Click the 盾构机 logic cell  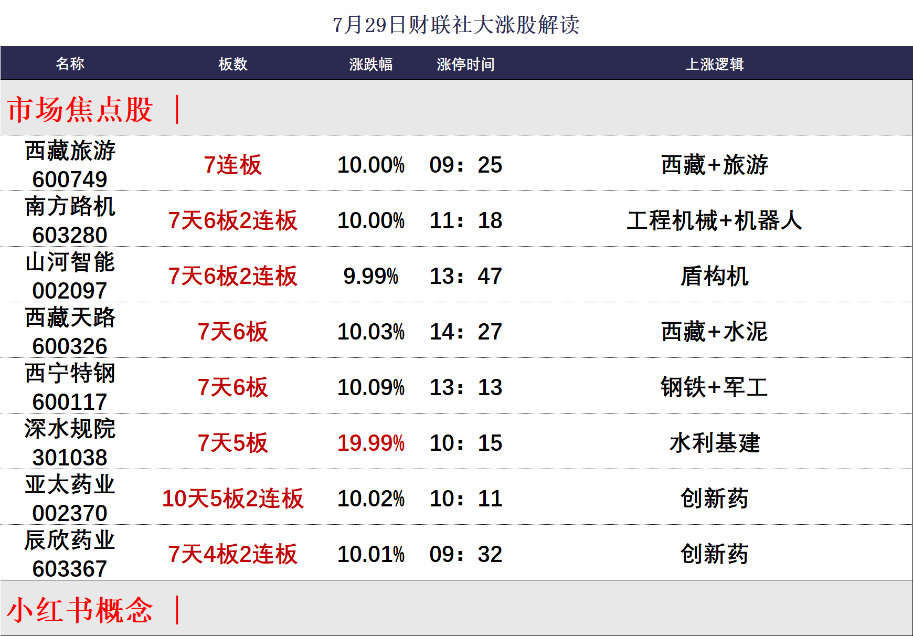[x=715, y=276]
